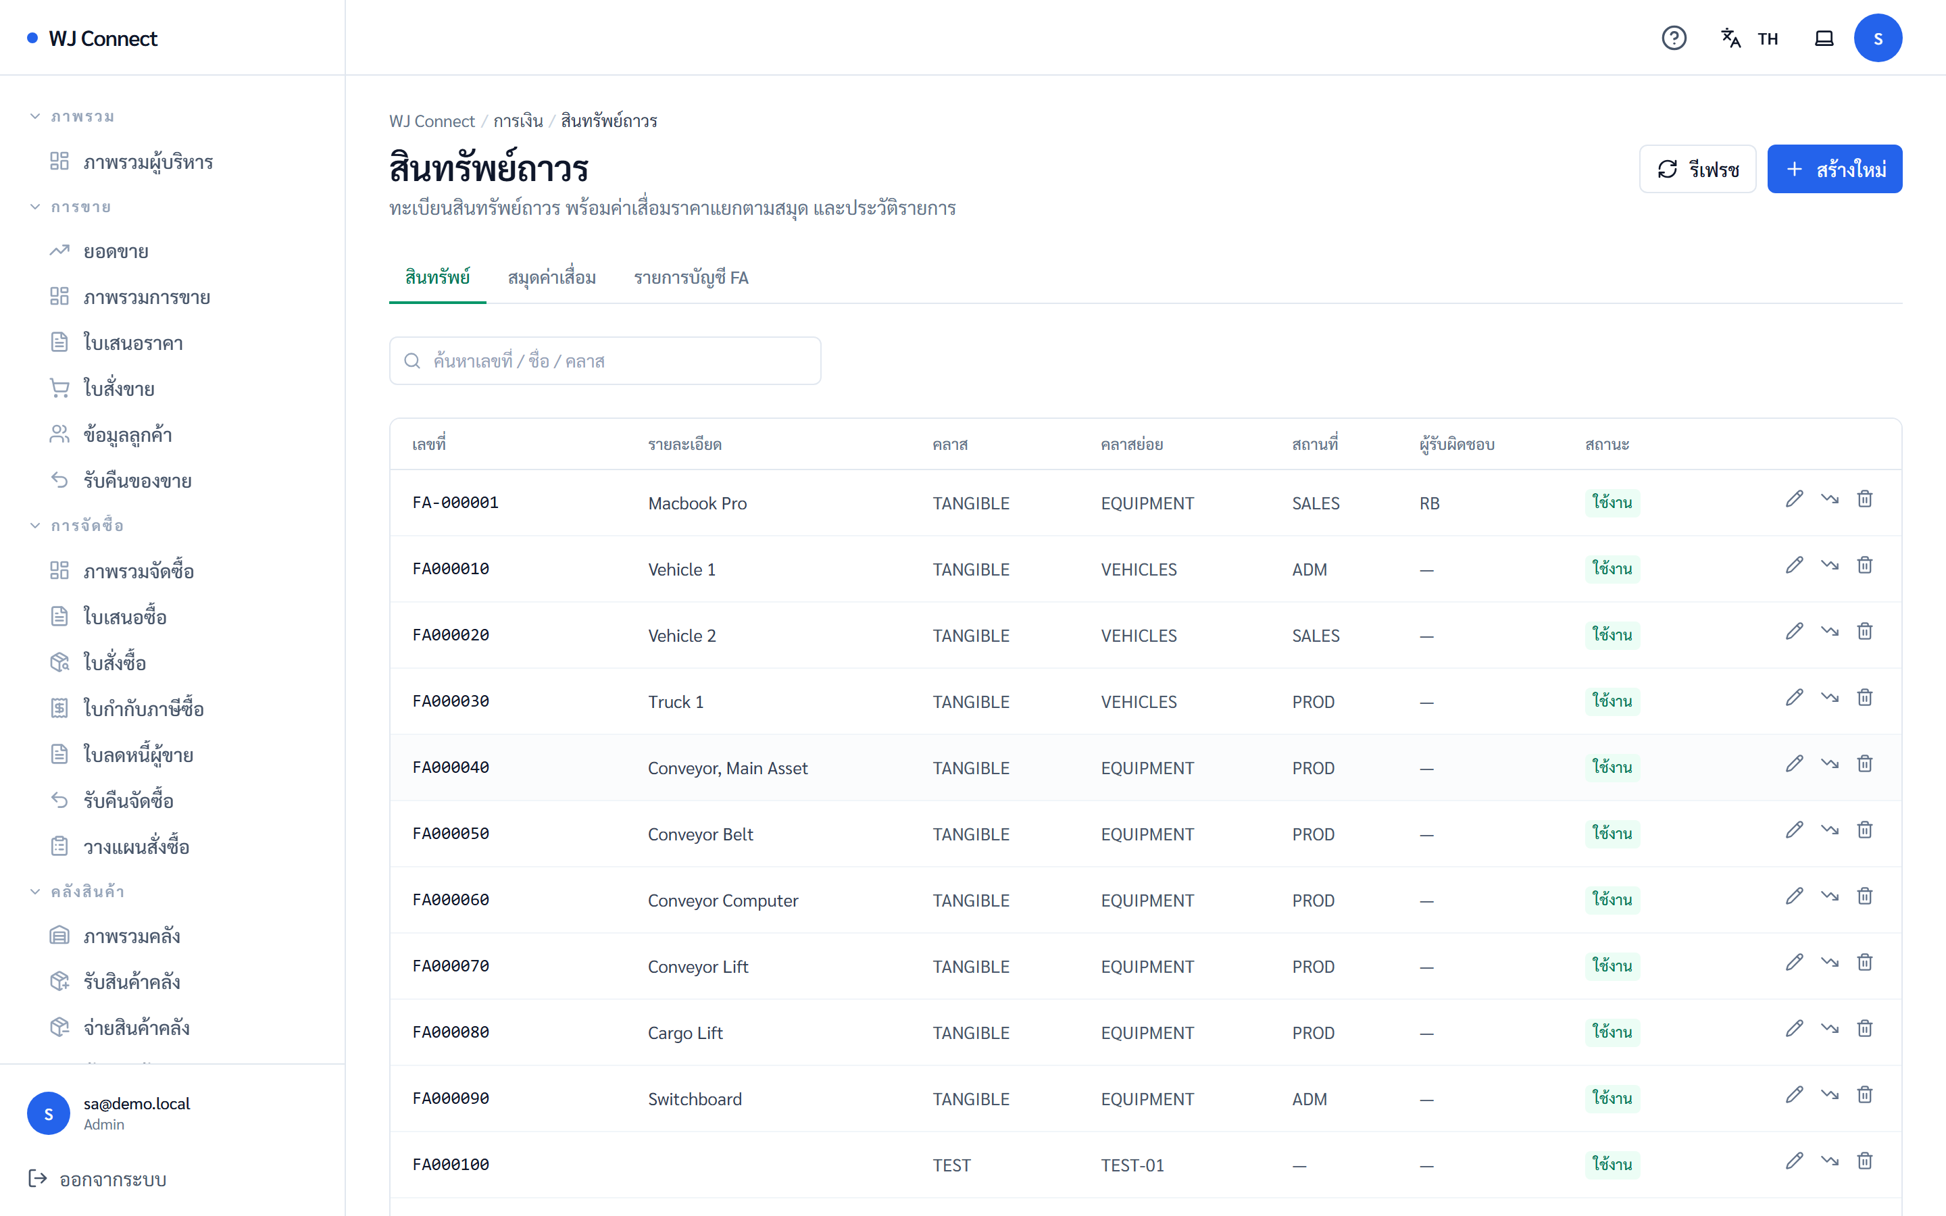Click the depreciation trend icon for Truck 1
Screen dimensions: 1946x1216
(x=1829, y=698)
